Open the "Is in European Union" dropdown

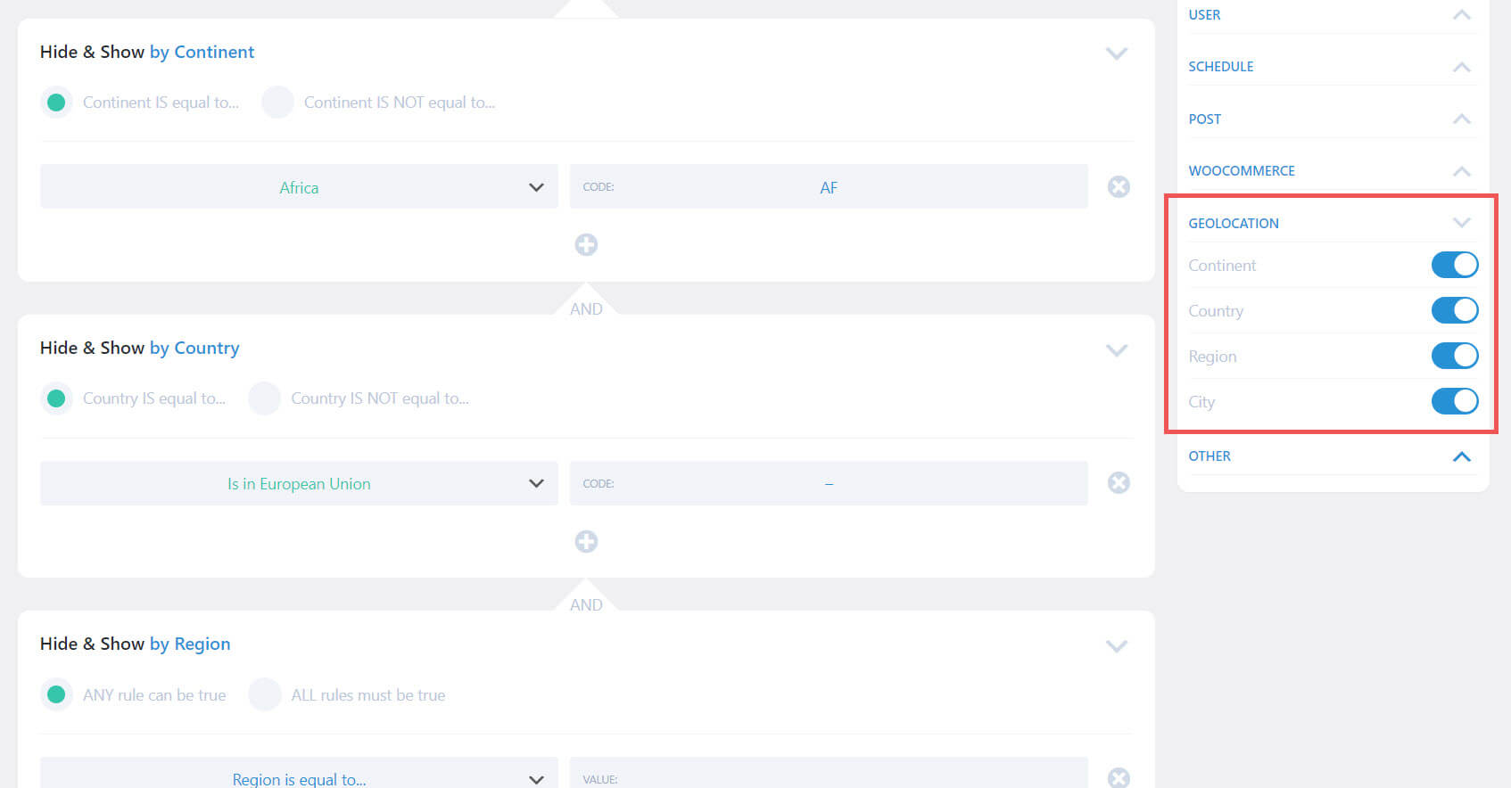tap(299, 483)
